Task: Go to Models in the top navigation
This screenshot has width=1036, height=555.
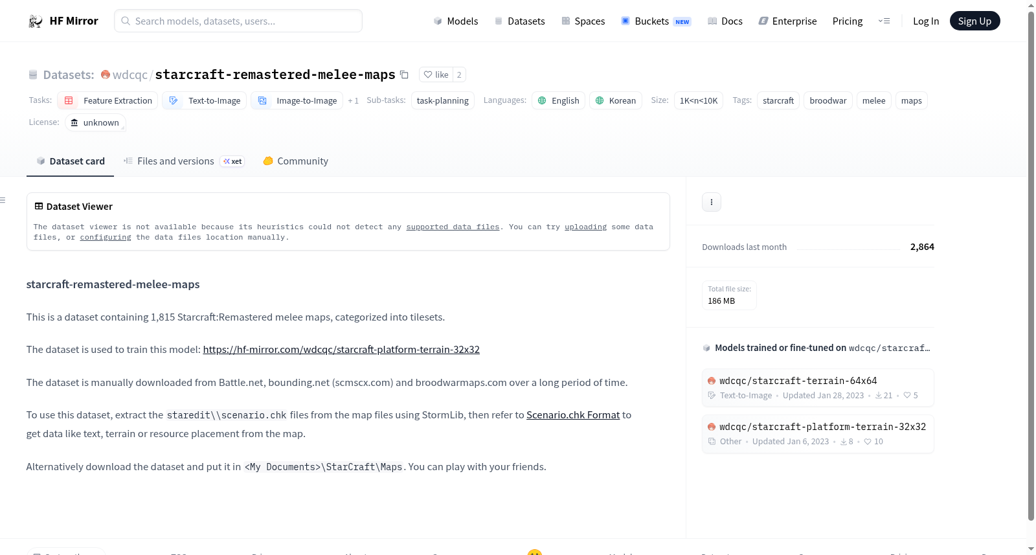Action: 456,21
